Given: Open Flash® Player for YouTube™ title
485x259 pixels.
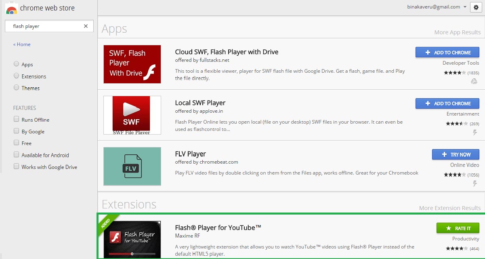Looking at the screenshot, I should (x=218, y=227).
